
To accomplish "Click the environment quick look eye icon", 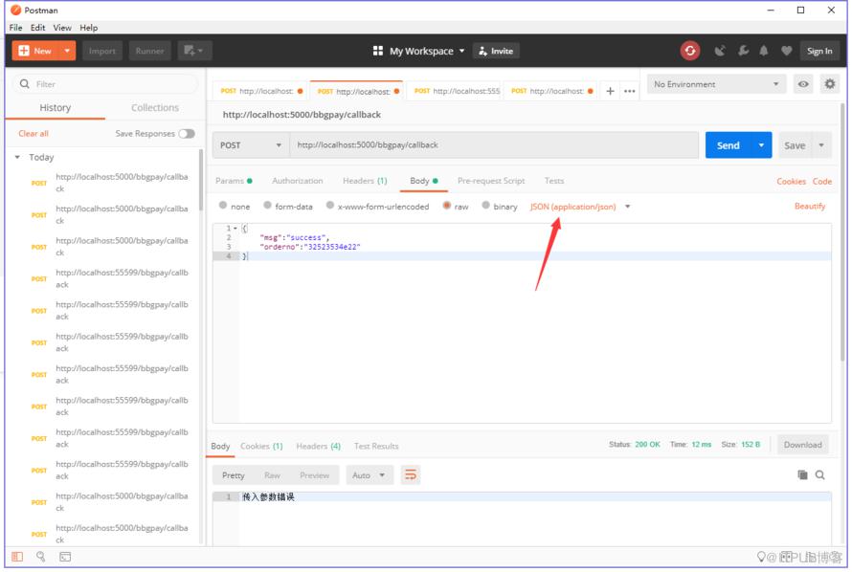I will point(802,84).
